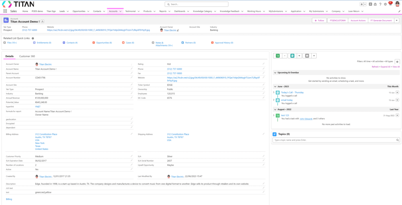Open the Contacts (4) quick link
The height and width of the screenshot is (205, 402).
point(72,43)
